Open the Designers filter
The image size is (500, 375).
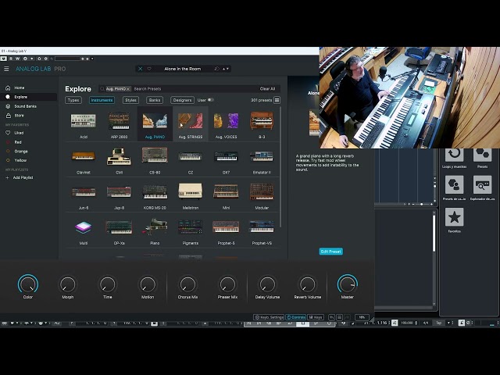tap(182, 100)
